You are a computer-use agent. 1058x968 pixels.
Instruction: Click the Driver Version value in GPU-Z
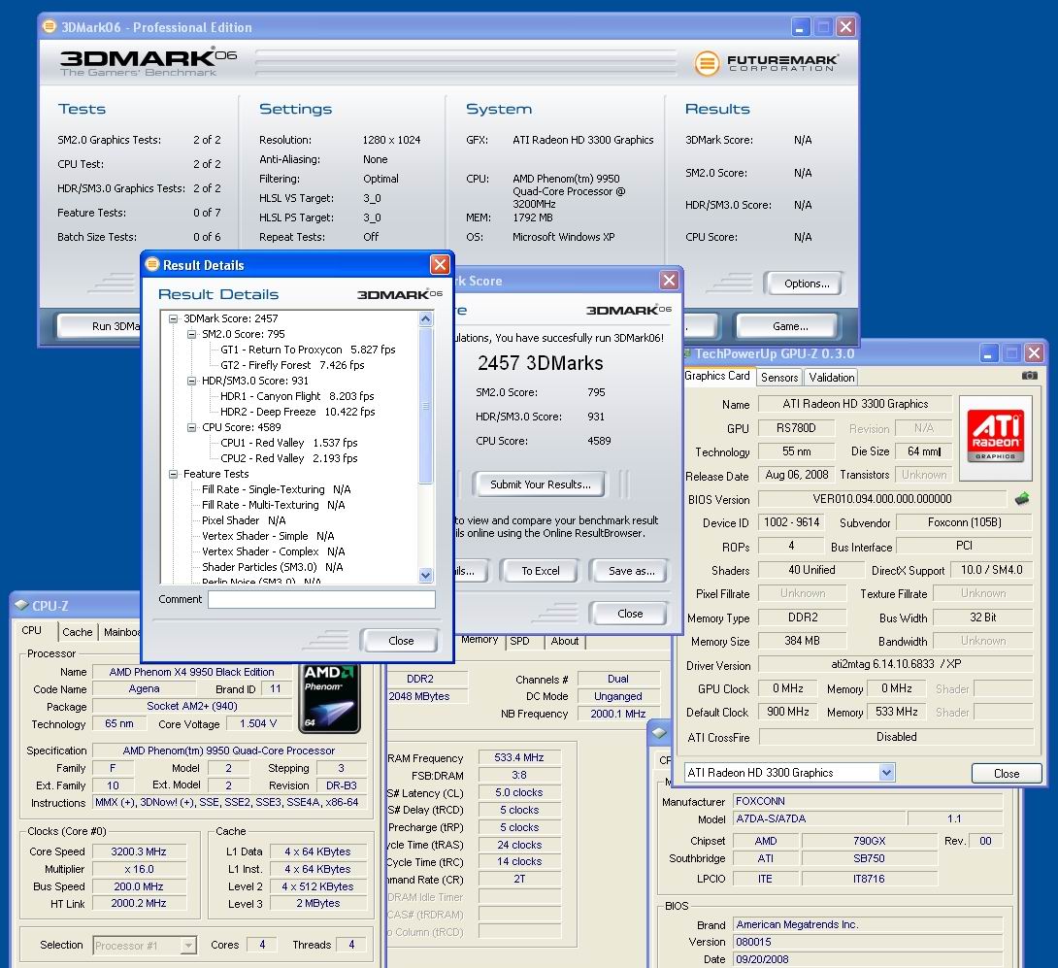[895, 664]
